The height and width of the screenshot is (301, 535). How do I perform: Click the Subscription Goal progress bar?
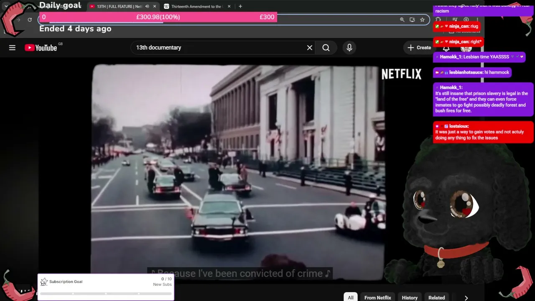point(106,293)
